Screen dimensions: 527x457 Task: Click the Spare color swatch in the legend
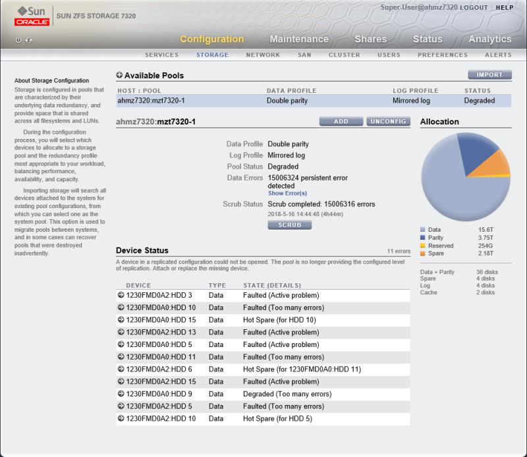point(423,254)
